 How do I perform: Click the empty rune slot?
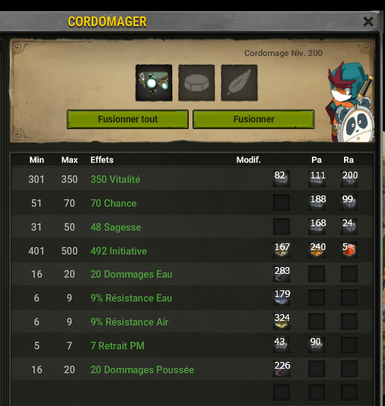click(196, 83)
